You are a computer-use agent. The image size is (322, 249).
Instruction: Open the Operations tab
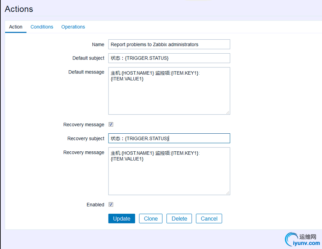click(73, 27)
